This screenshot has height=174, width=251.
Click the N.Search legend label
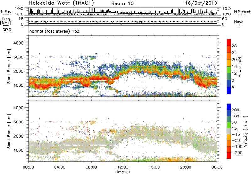click(x=243, y=12)
